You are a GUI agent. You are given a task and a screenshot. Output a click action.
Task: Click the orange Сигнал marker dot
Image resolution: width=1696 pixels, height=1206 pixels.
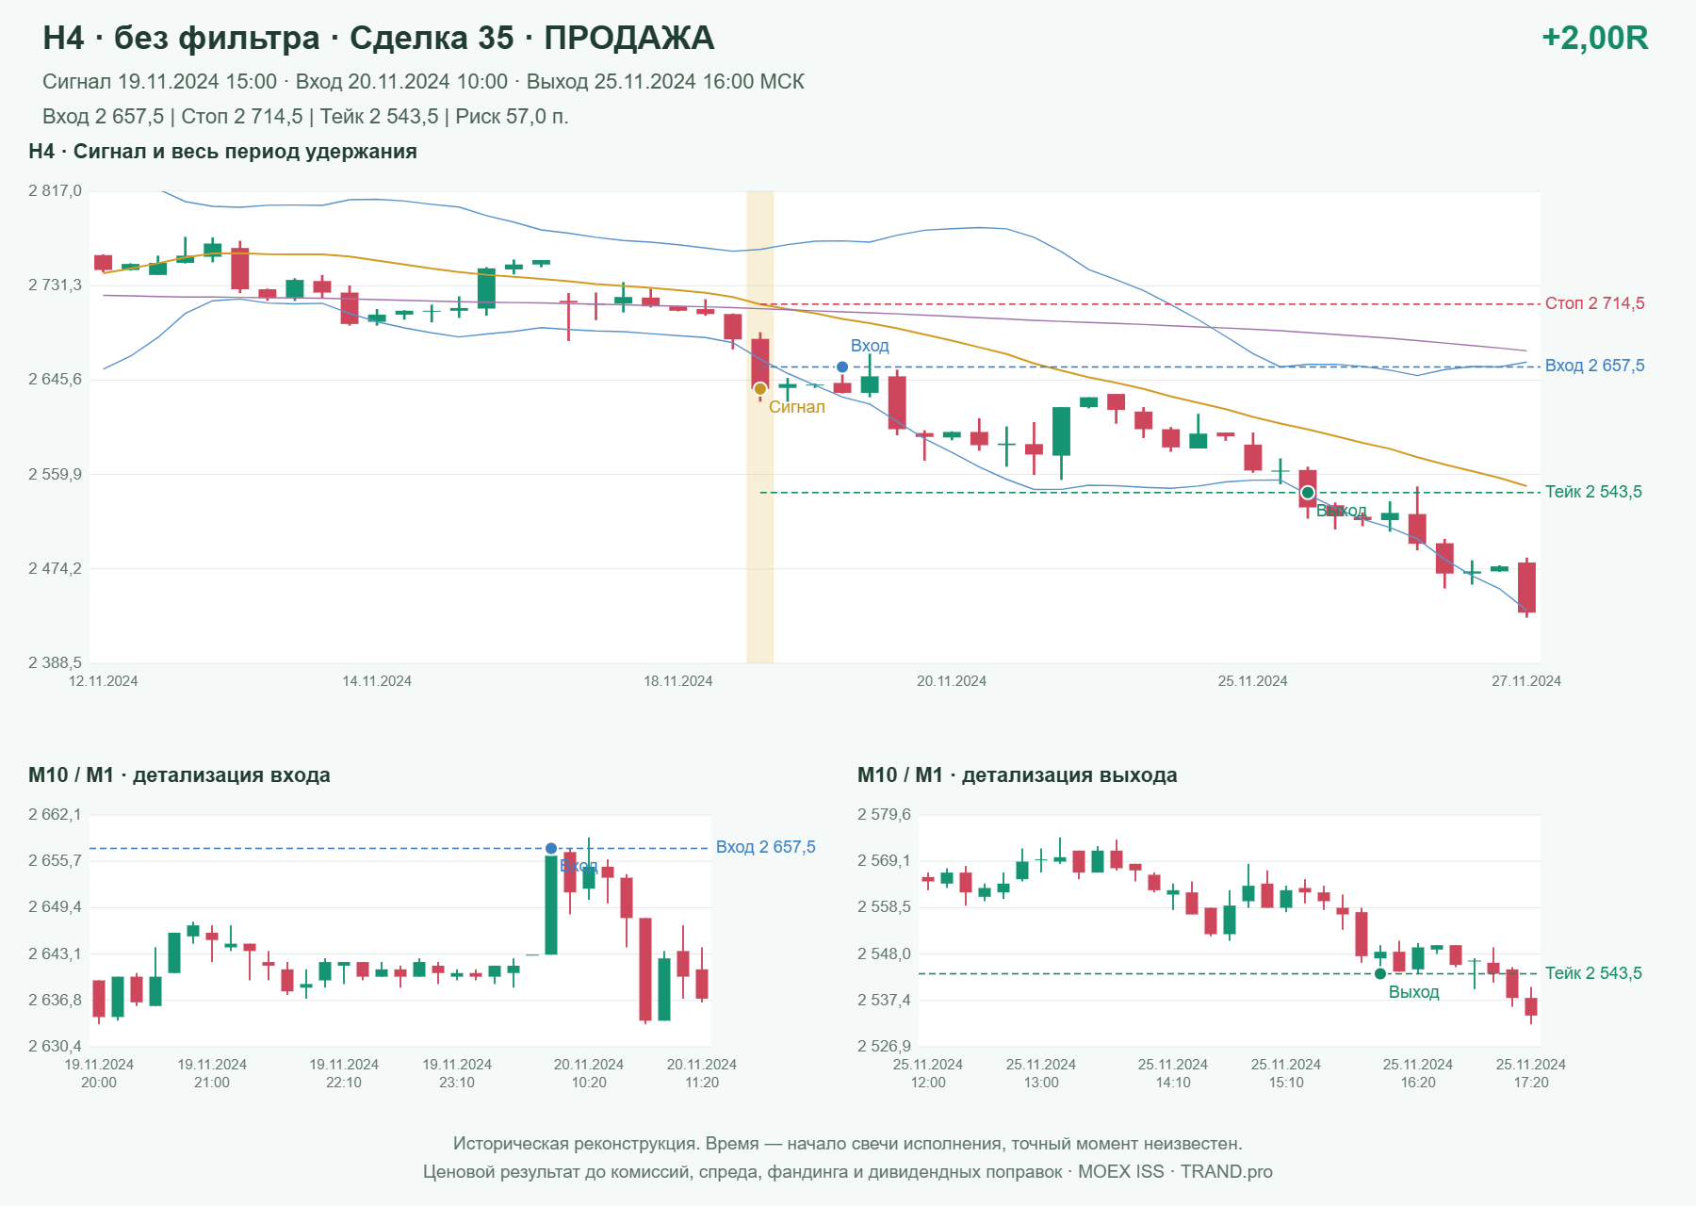click(x=760, y=389)
